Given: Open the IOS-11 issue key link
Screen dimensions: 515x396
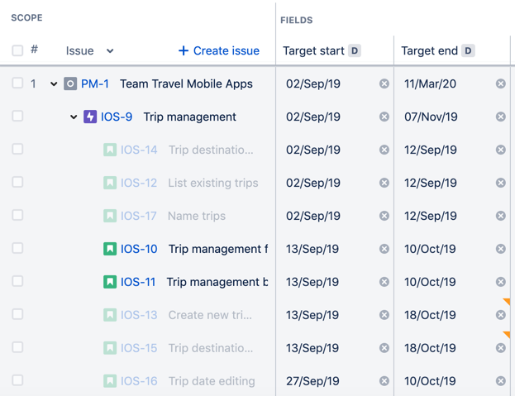Looking at the screenshot, I should coord(138,282).
